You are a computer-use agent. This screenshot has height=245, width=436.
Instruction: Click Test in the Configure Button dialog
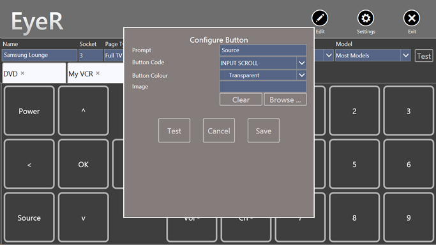tap(174, 131)
